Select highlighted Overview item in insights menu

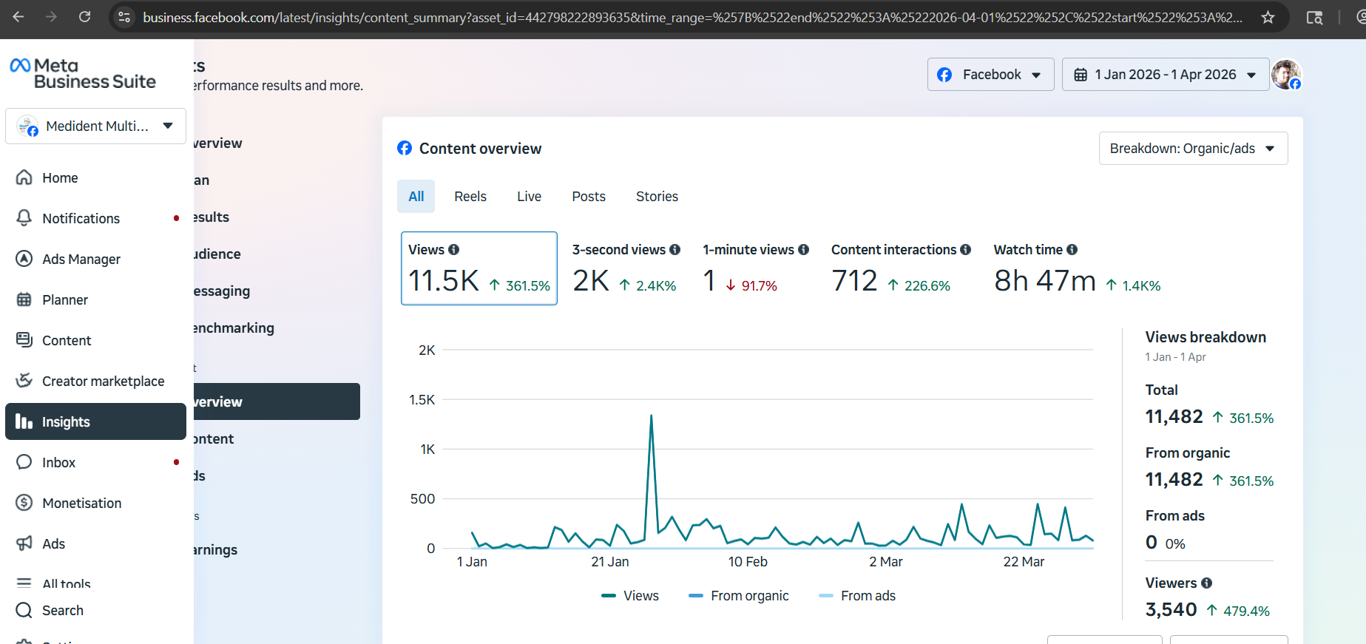point(277,401)
